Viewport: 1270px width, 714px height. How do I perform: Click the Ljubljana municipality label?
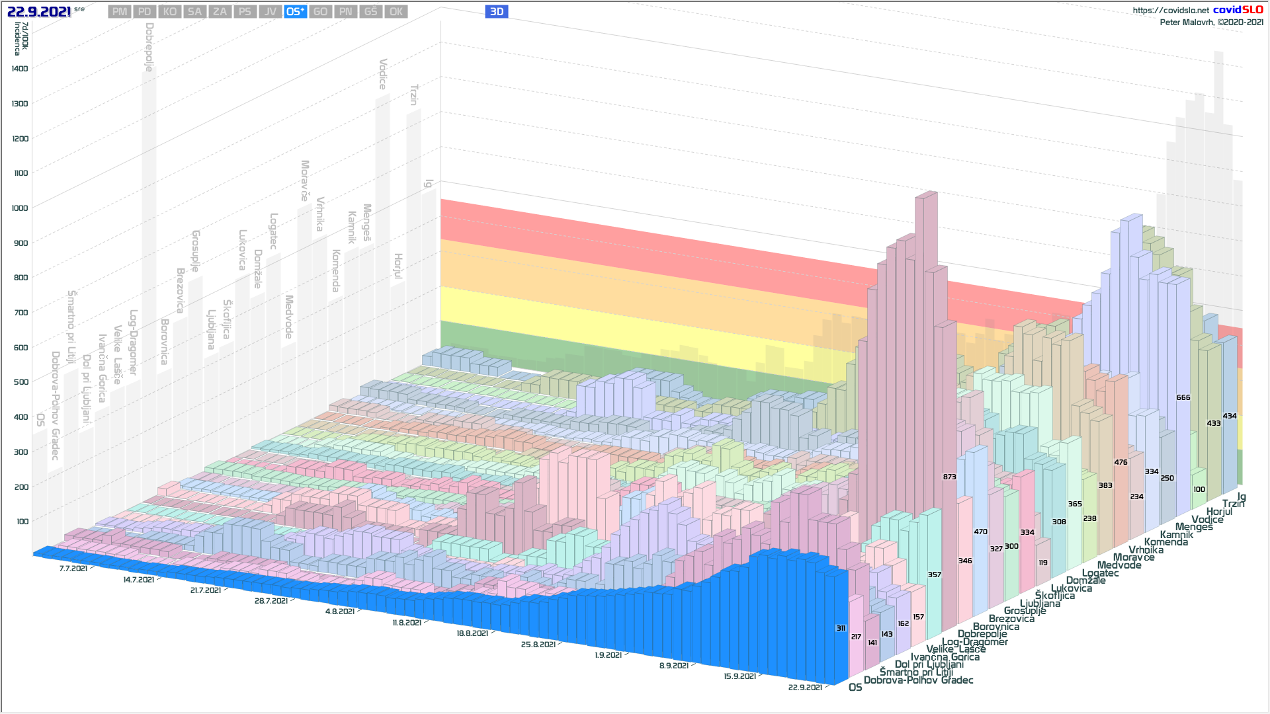coord(1040,604)
